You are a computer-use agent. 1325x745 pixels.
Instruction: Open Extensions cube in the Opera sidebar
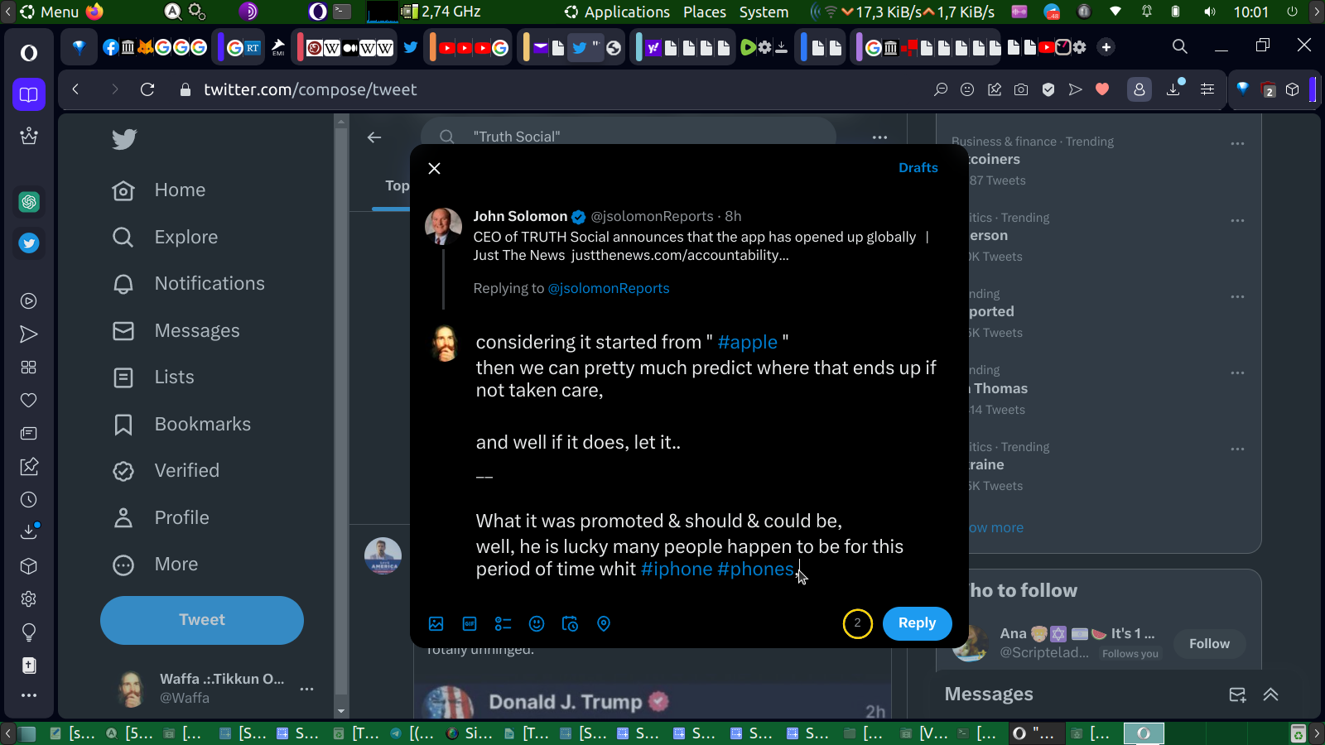pyautogui.click(x=29, y=566)
